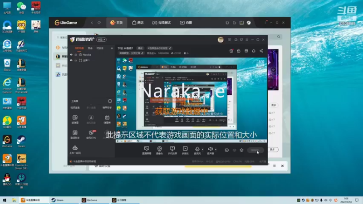Open phone screen casting (手机投屏) tool
Viewport: 363px width, 204px height.
(172, 150)
